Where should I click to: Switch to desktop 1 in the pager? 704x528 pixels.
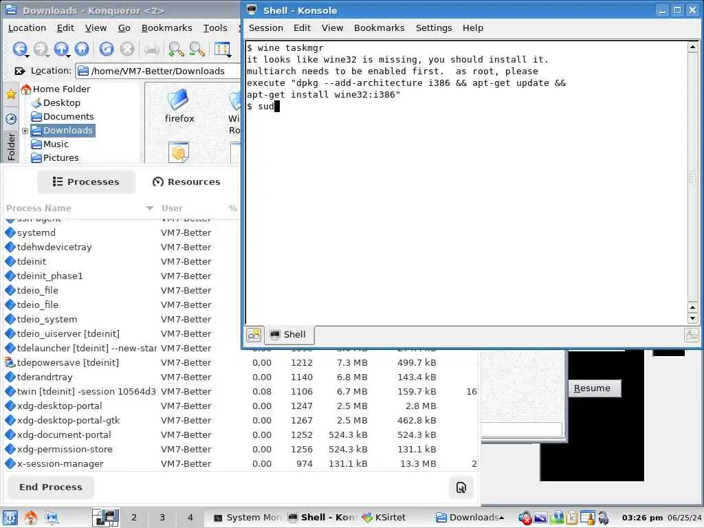(x=105, y=517)
